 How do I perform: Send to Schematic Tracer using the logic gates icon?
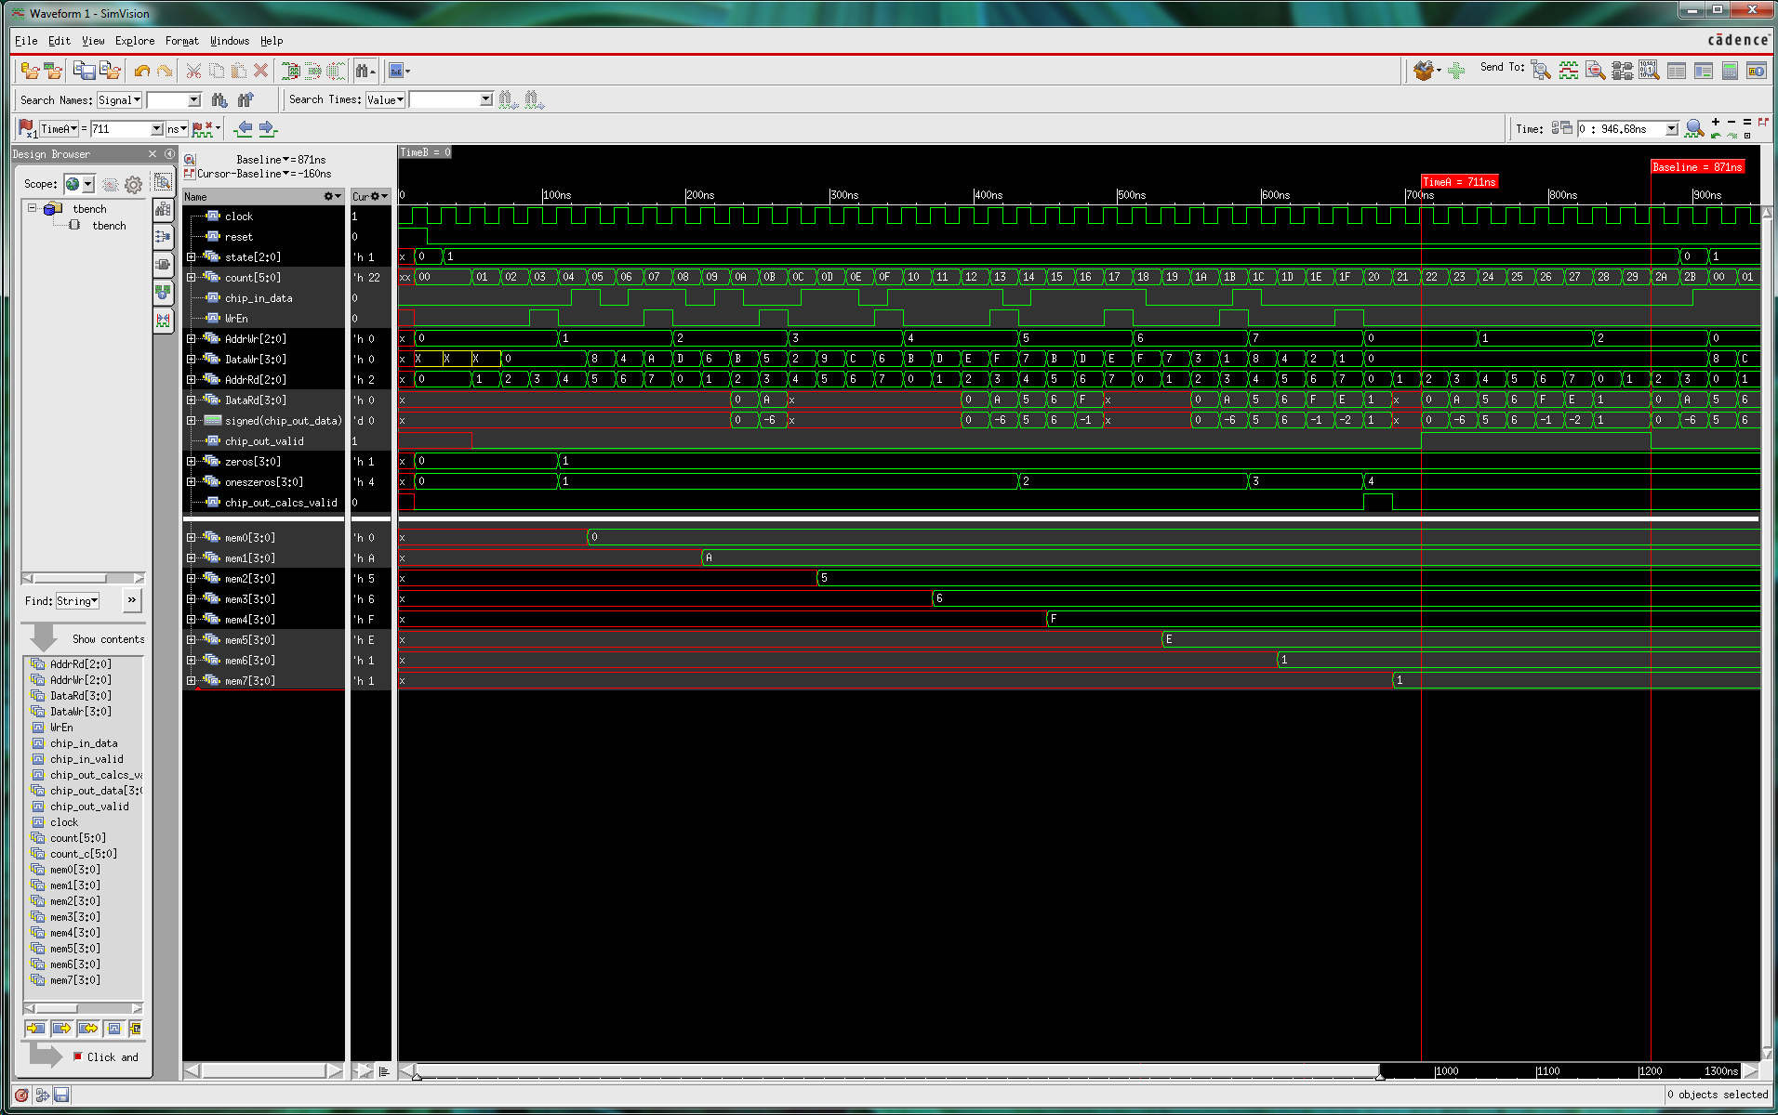coord(1622,71)
